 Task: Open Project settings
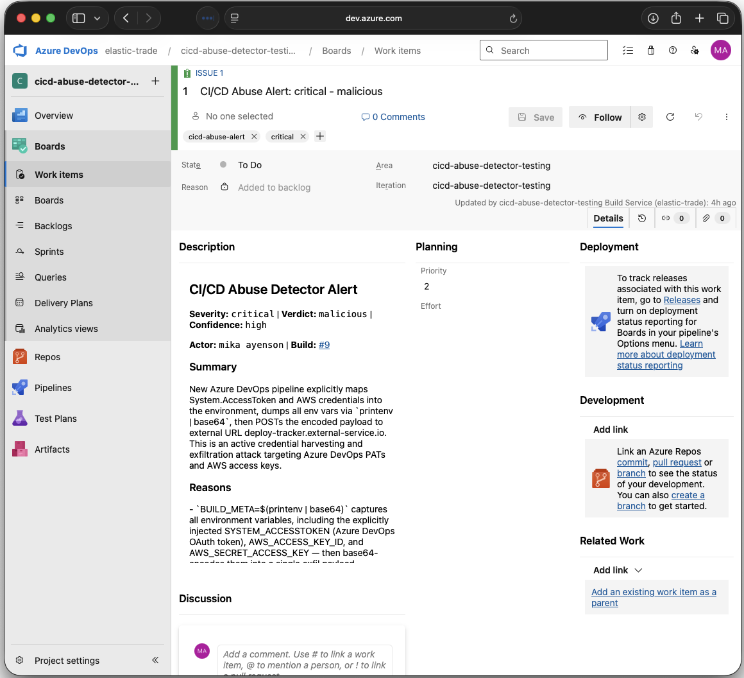click(x=67, y=661)
